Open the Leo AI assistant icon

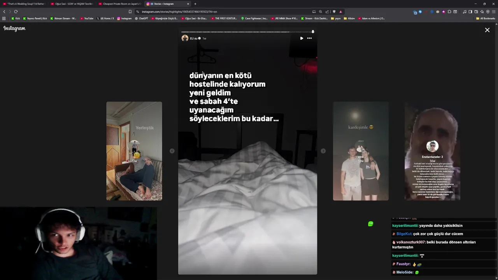pyautogui.click(x=482, y=12)
